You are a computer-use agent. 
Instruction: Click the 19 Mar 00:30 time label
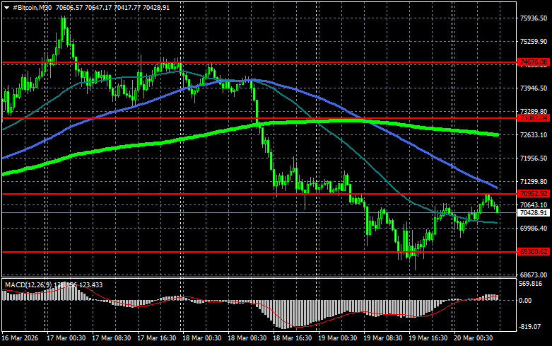[x=338, y=338]
